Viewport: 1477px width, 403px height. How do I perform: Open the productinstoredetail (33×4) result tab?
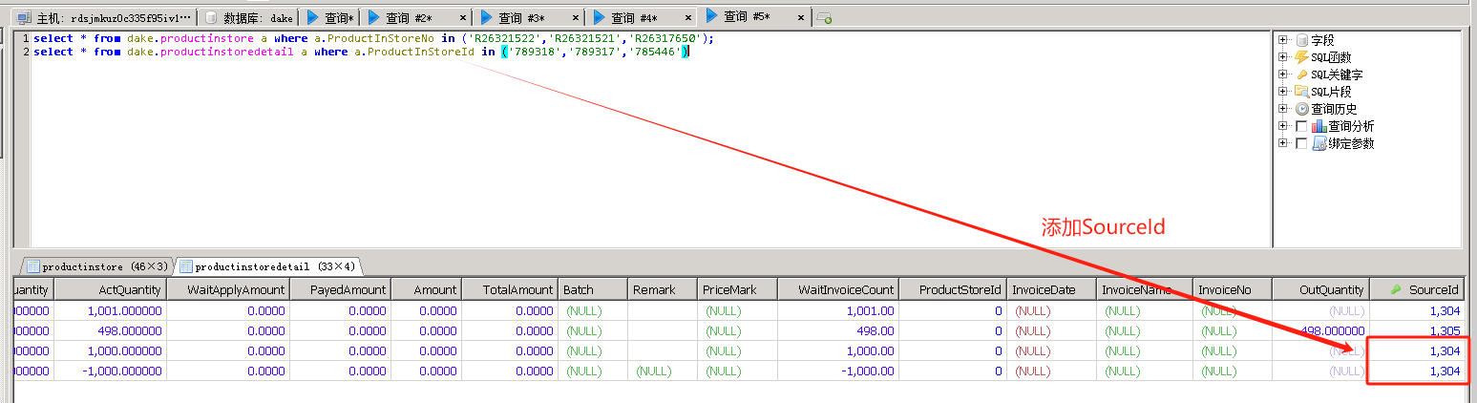pos(266,266)
